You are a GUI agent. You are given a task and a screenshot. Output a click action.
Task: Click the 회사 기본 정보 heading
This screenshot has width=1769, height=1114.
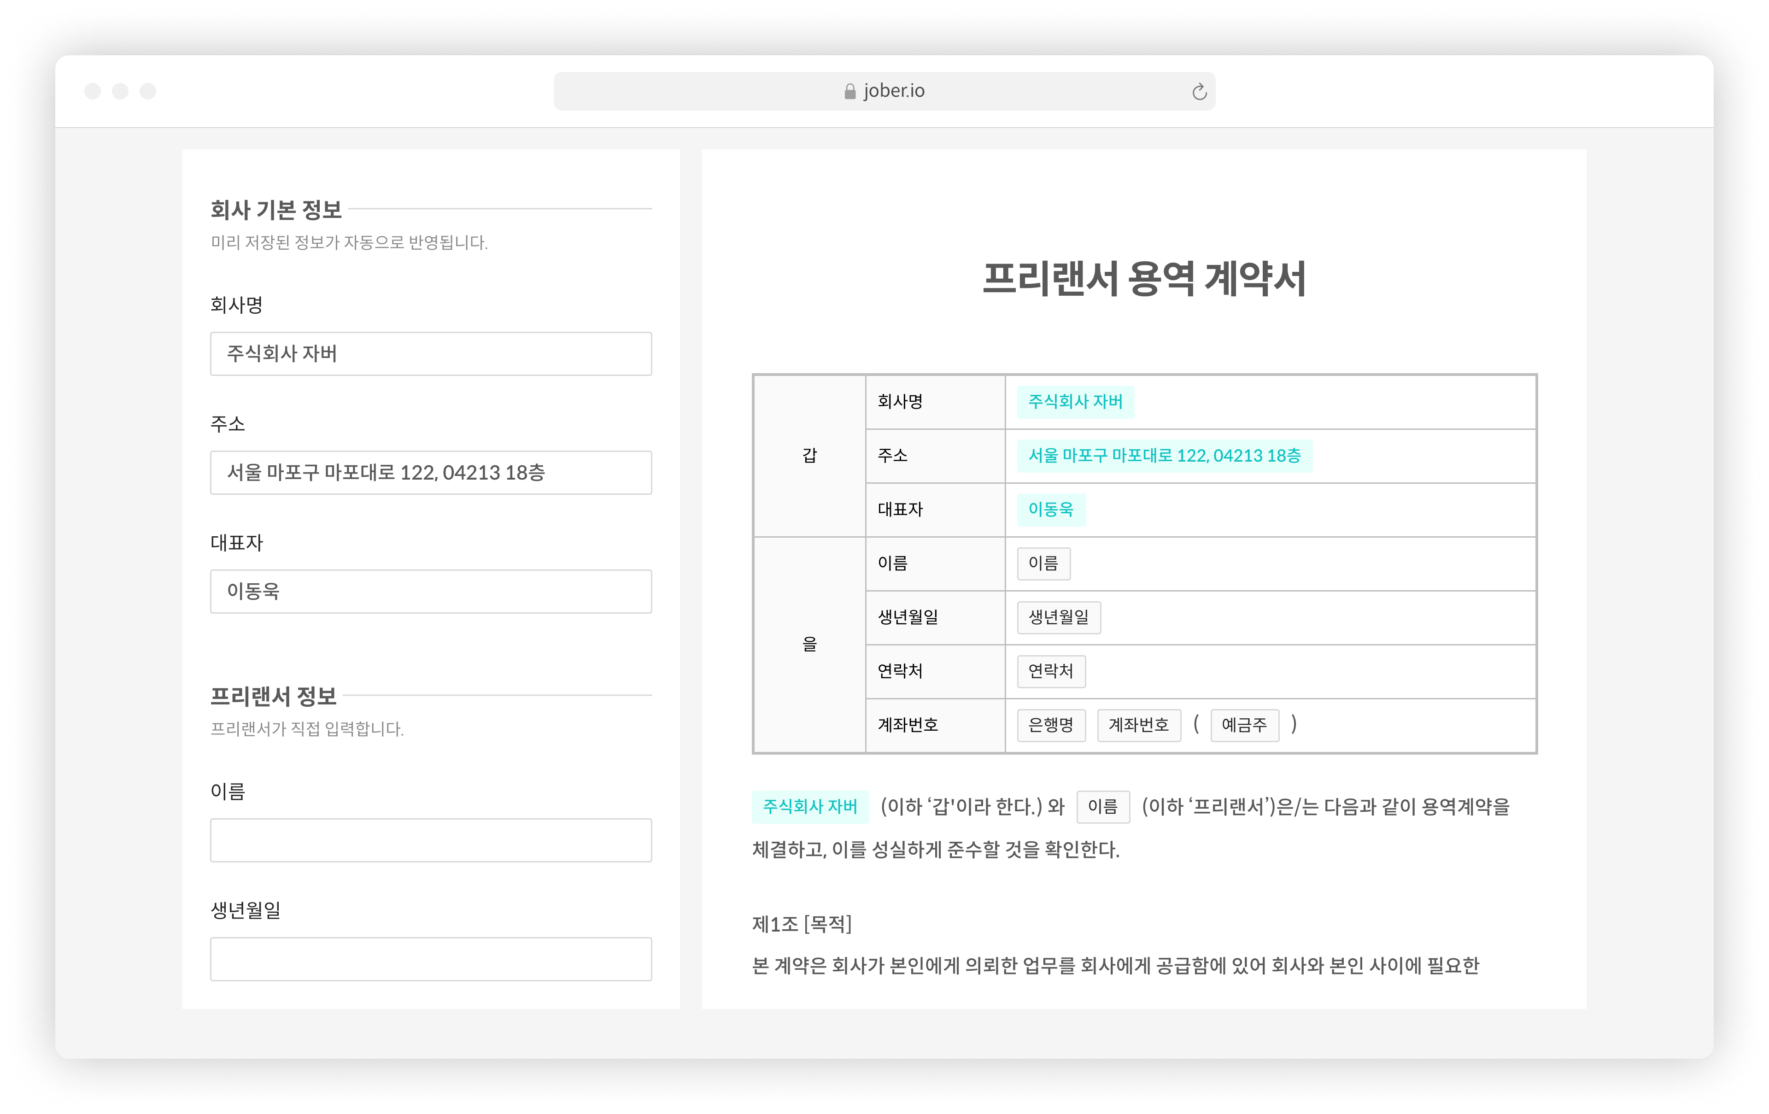[x=276, y=210]
